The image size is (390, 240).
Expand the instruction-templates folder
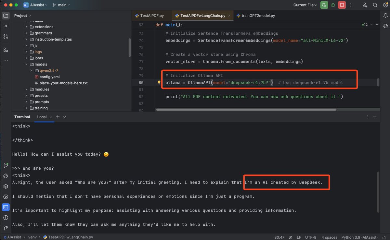click(x=26, y=39)
